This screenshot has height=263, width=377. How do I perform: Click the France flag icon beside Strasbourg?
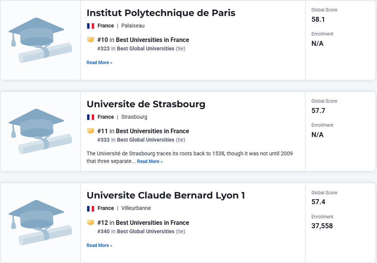(91, 117)
